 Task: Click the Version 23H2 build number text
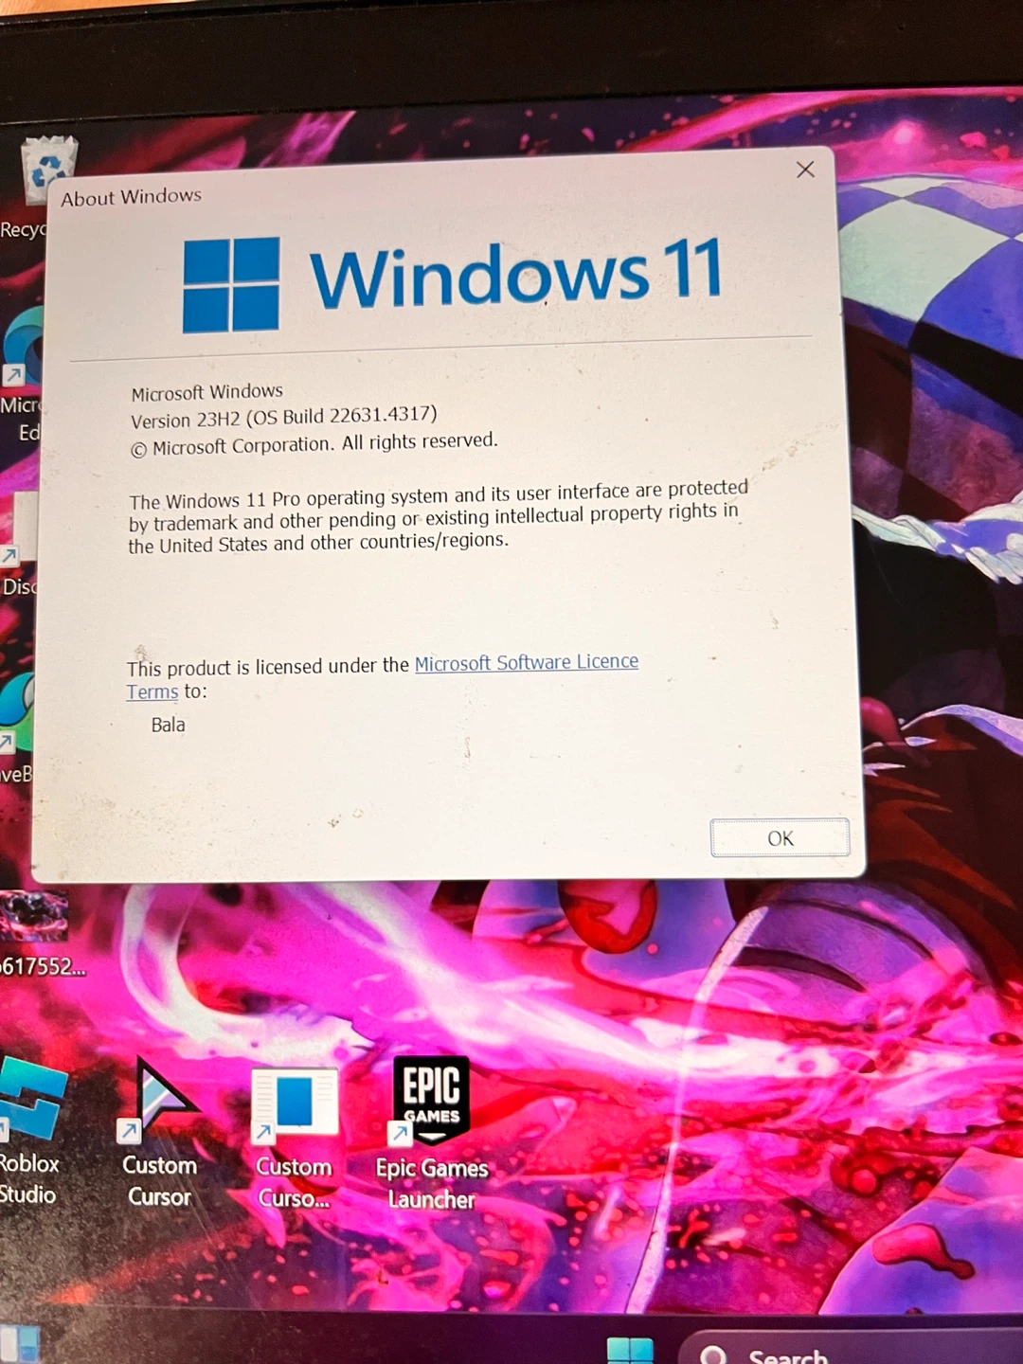point(284,418)
